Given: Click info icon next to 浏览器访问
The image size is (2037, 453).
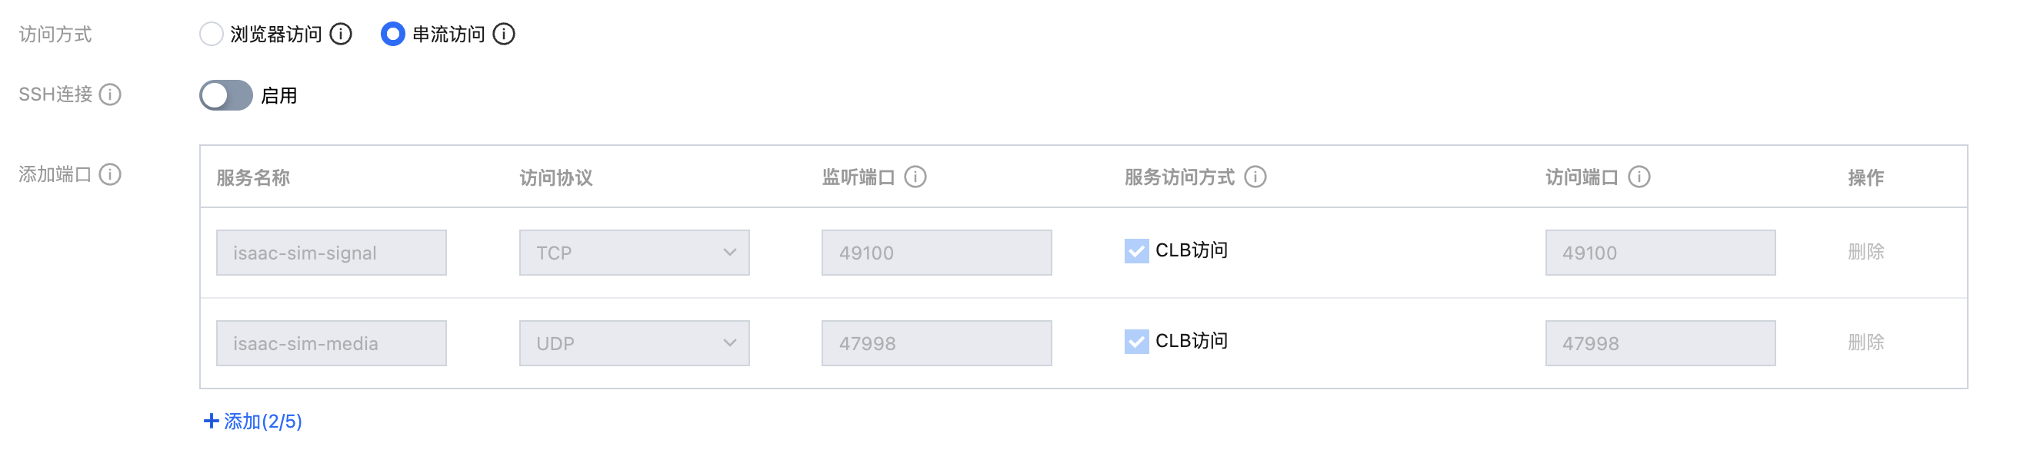Looking at the screenshot, I should (x=341, y=34).
